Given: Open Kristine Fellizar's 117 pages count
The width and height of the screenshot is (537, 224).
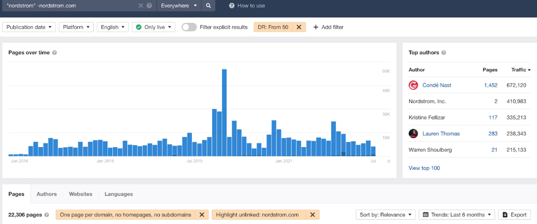Looking at the screenshot, I should pyautogui.click(x=493, y=117).
